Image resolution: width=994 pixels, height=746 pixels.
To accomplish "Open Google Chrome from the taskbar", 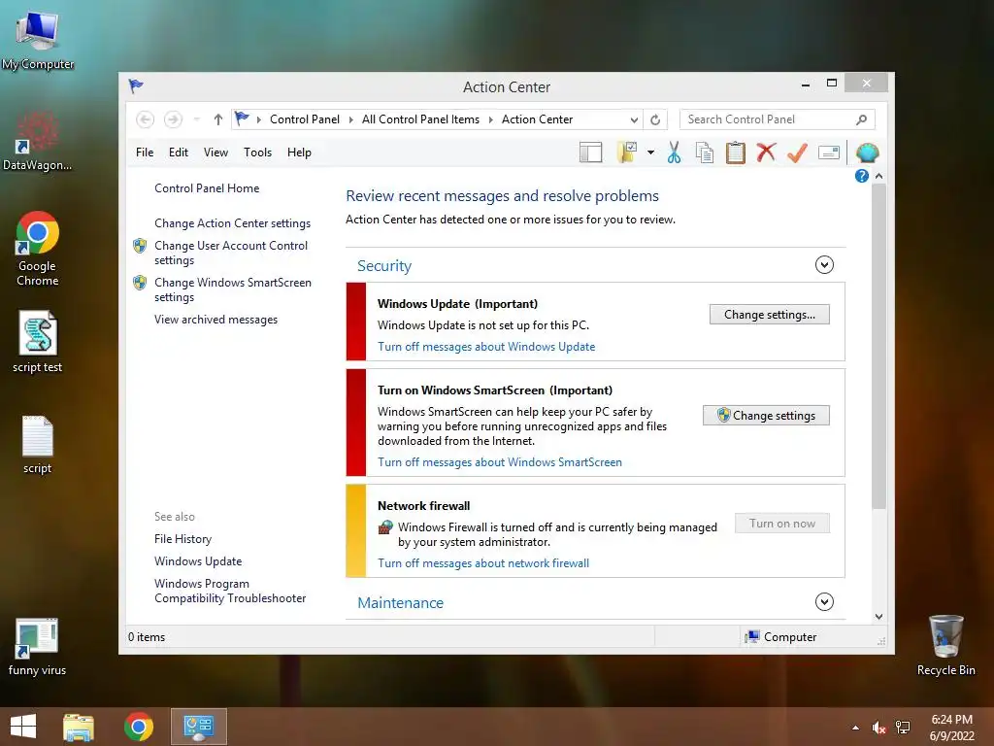I will (139, 727).
